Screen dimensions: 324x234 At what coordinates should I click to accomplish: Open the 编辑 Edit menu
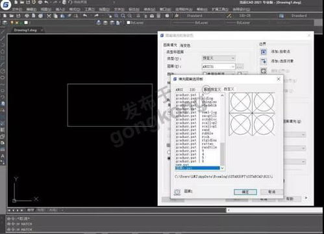pyautogui.click(x=31, y=9)
